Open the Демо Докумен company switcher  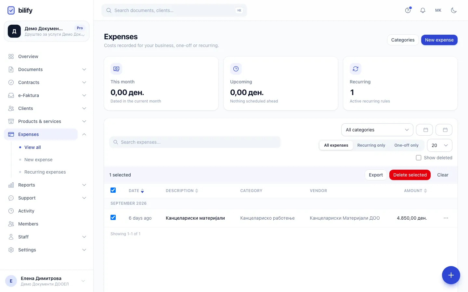tap(46, 31)
